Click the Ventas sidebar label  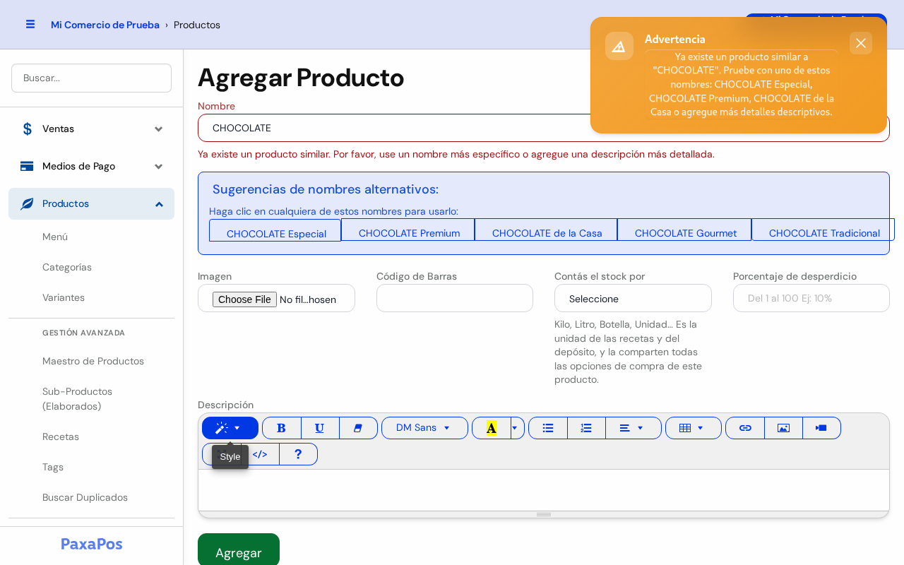coord(58,129)
